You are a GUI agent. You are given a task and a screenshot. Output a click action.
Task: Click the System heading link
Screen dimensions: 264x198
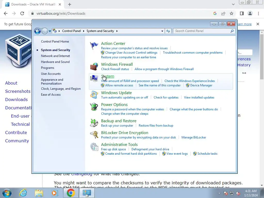108,76
